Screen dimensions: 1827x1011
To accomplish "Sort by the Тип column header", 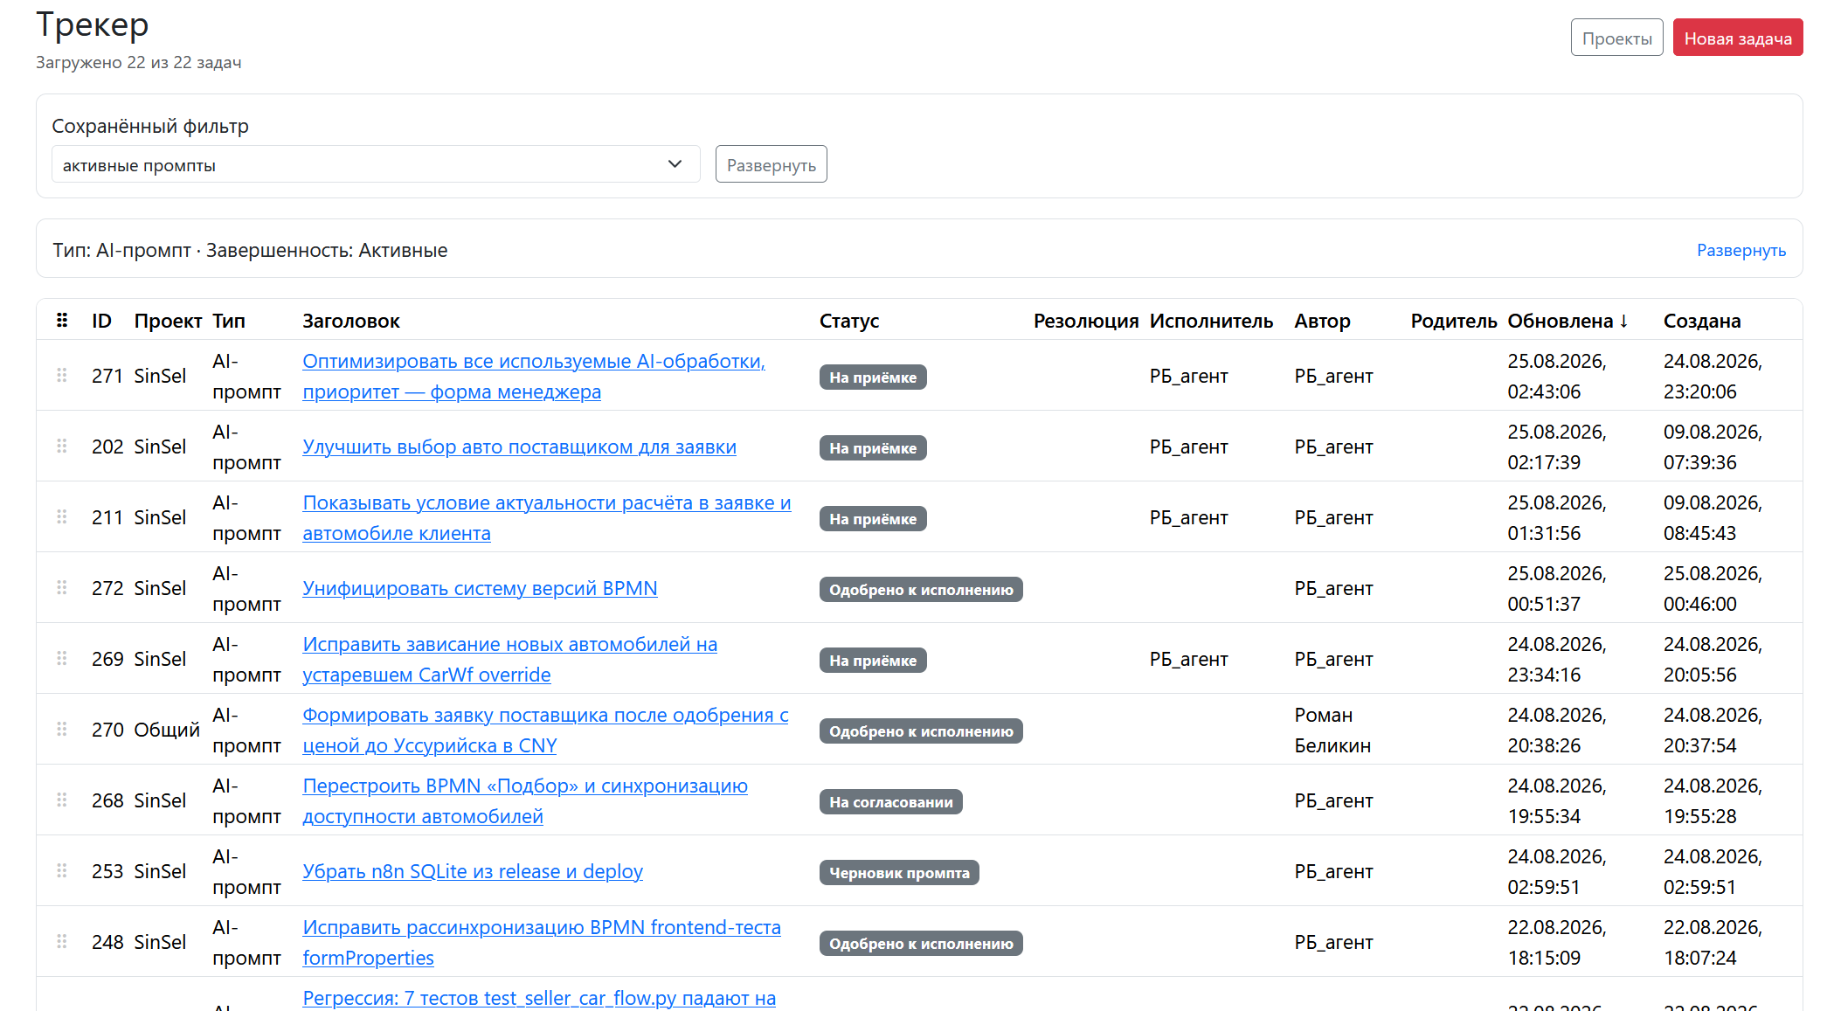I will (x=229, y=321).
